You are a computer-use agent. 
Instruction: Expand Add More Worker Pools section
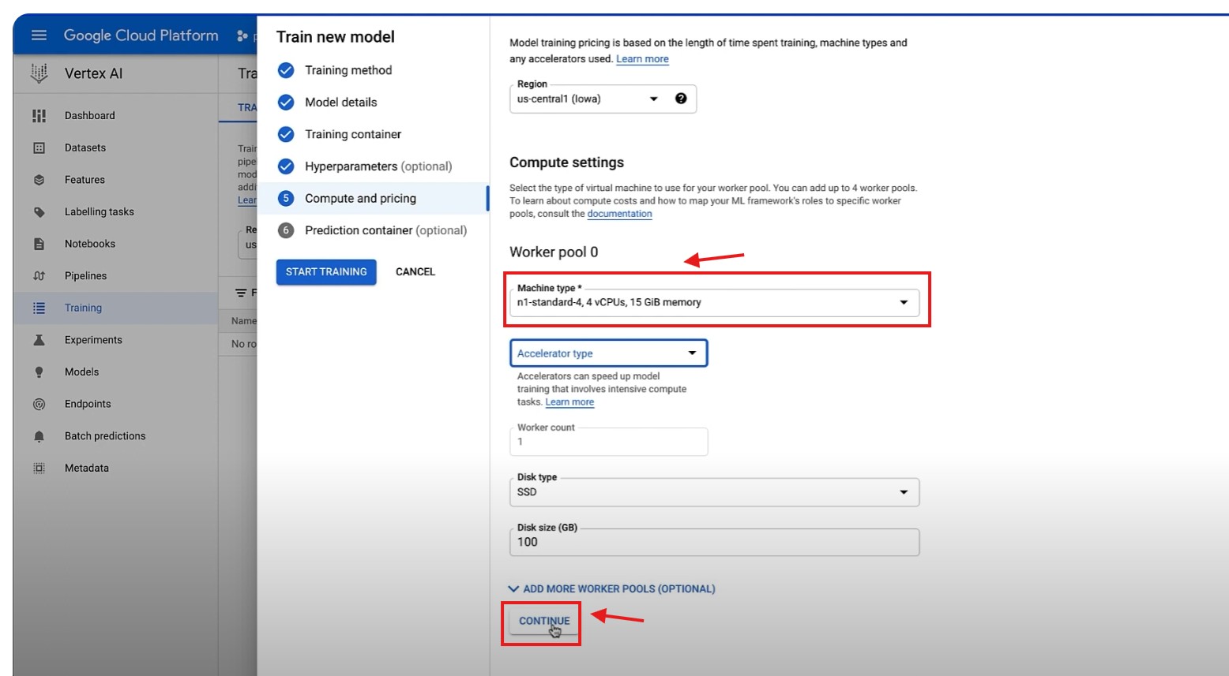[612, 588]
